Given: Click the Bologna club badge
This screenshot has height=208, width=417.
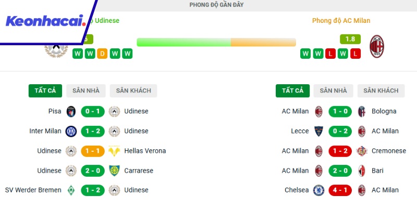Looking at the screenshot, I should [x=362, y=111].
